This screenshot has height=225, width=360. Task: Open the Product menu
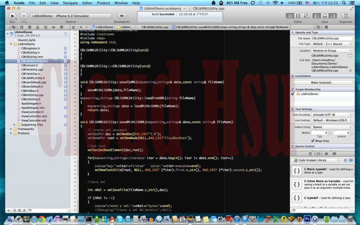[x=103, y=3]
